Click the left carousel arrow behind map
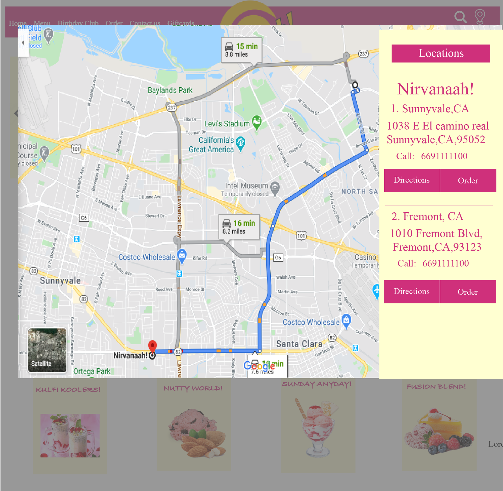This screenshot has height=491, width=503. [16, 113]
